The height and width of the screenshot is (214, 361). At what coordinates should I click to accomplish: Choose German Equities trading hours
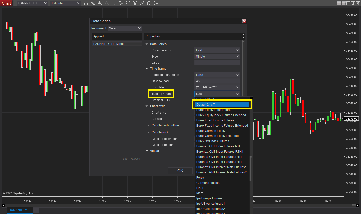coord(222,183)
